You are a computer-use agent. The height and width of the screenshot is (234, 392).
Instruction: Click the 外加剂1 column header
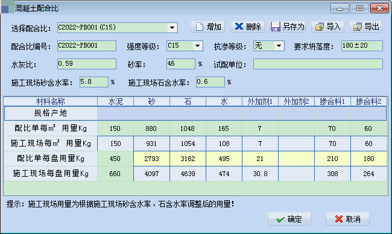click(x=260, y=101)
